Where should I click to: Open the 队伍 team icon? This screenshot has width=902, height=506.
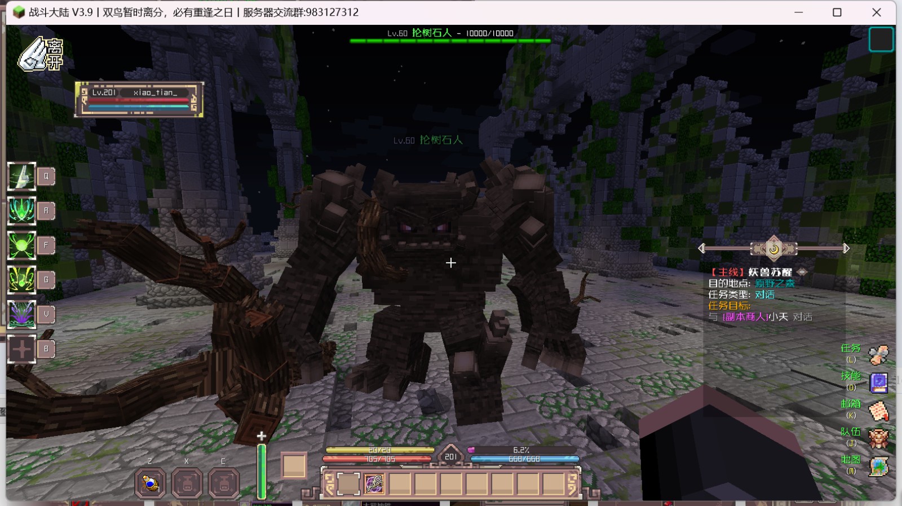pyautogui.click(x=878, y=438)
